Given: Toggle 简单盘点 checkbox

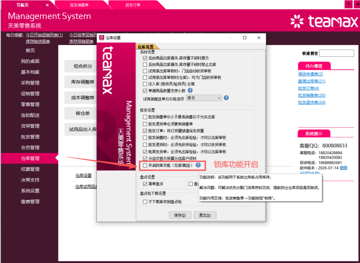Looking at the screenshot, I should click(x=145, y=184).
